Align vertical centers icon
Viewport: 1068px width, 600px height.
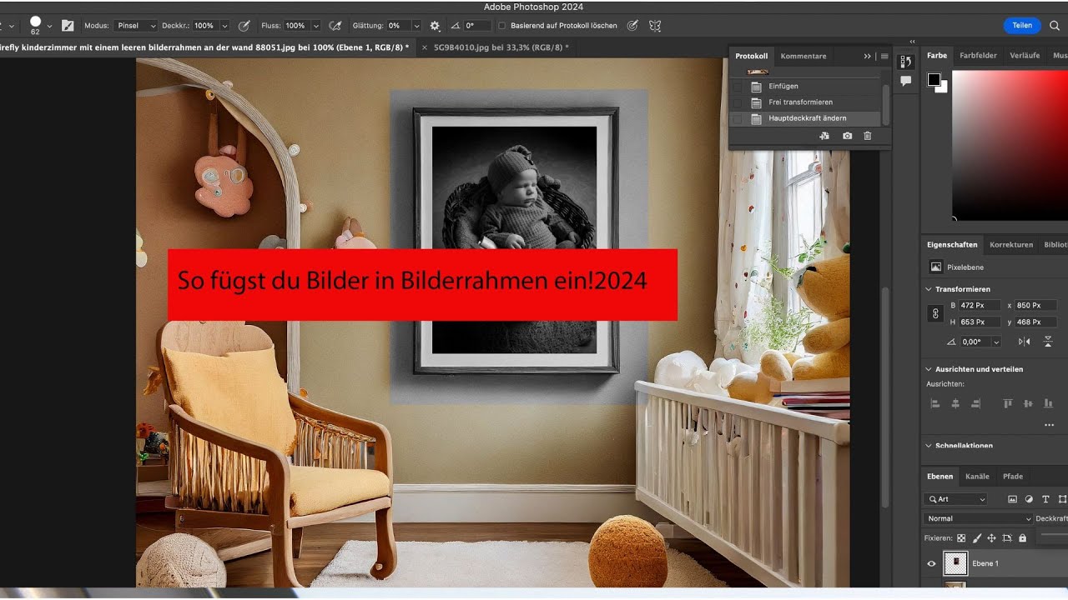click(x=1028, y=403)
